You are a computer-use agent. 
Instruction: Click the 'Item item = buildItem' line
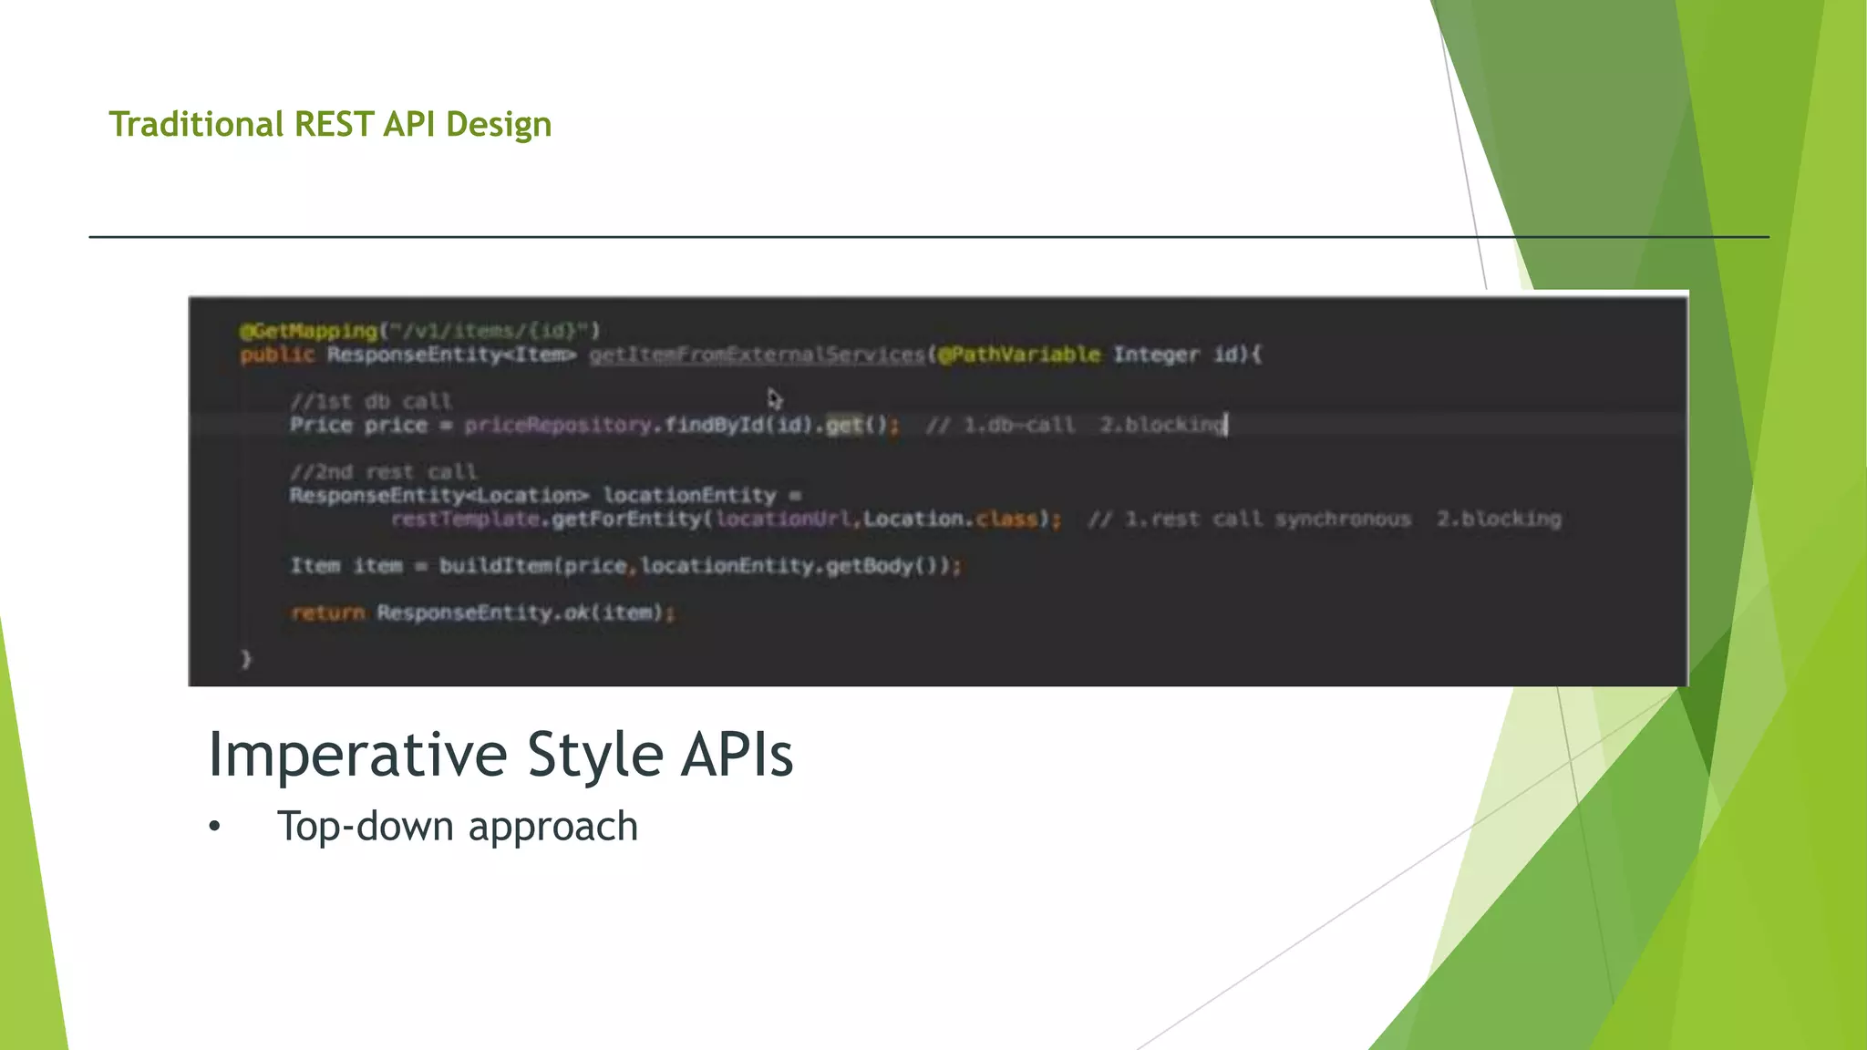[x=625, y=566]
